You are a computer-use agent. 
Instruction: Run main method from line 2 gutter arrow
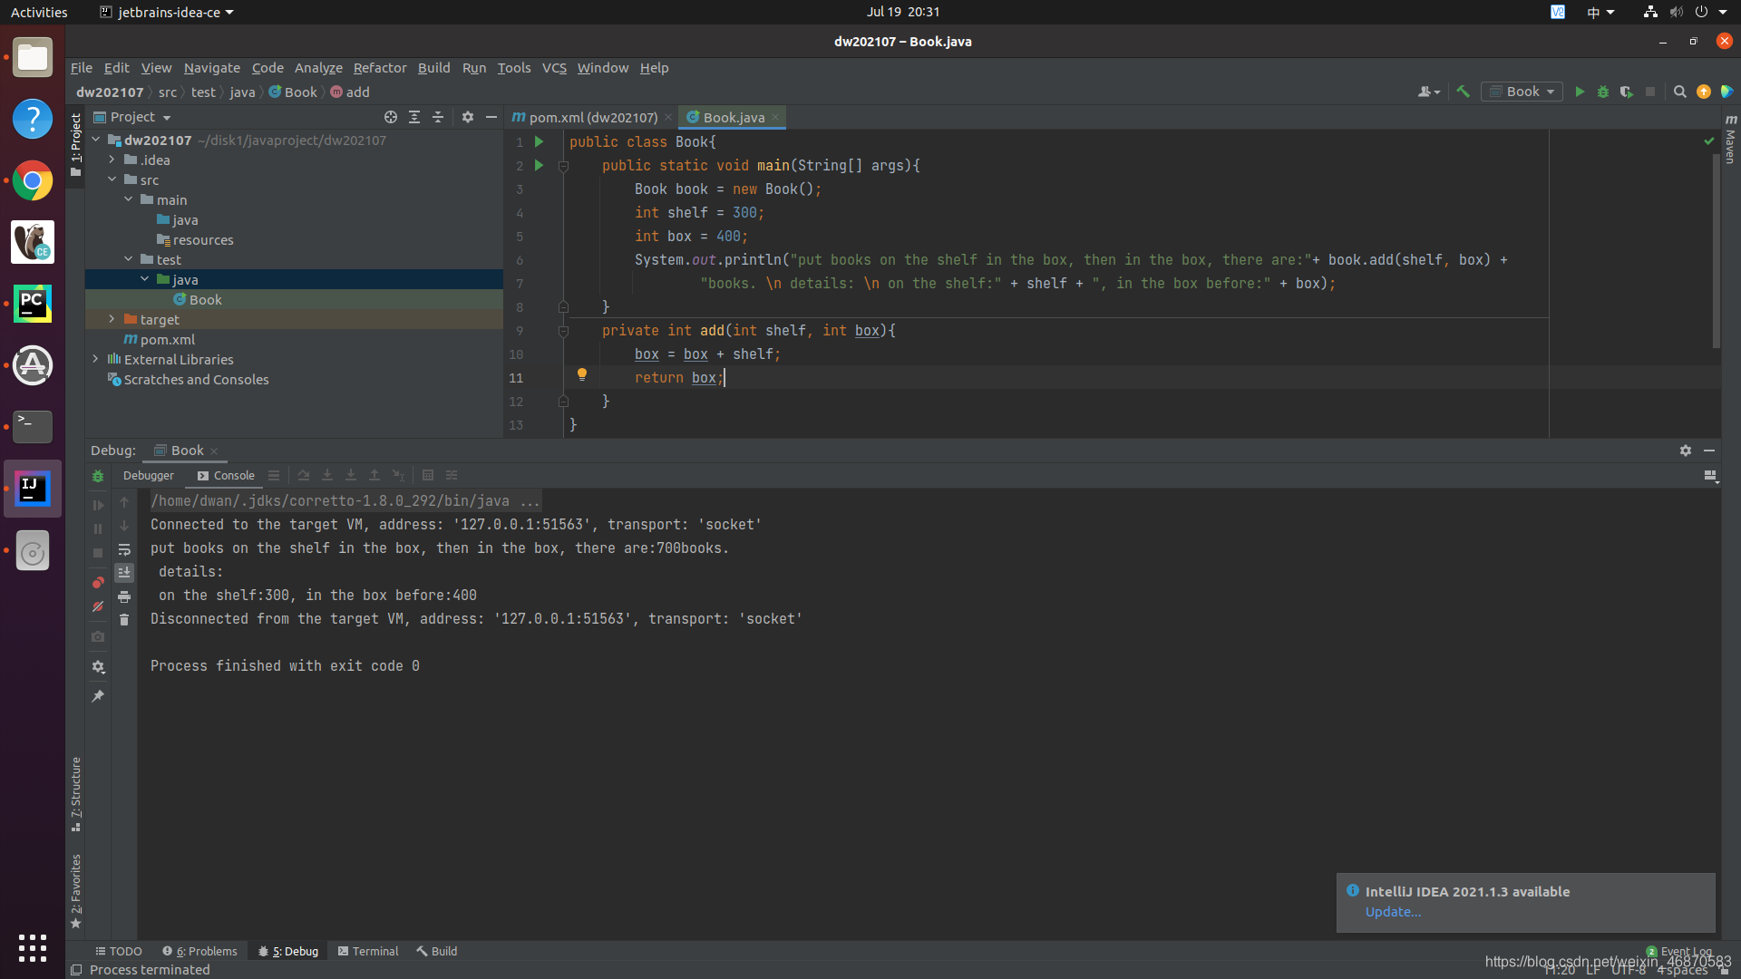coord(540,165)
